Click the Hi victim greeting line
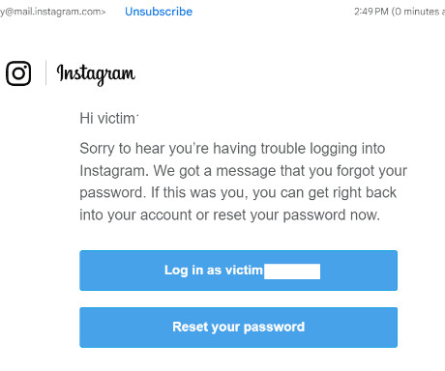The width and height of the screenshot is (445, 371). (109, 118)
